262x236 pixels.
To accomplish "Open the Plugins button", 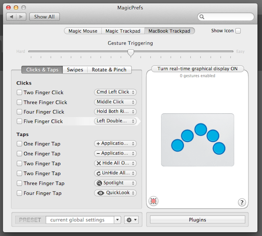I will (x=197, y=219).
